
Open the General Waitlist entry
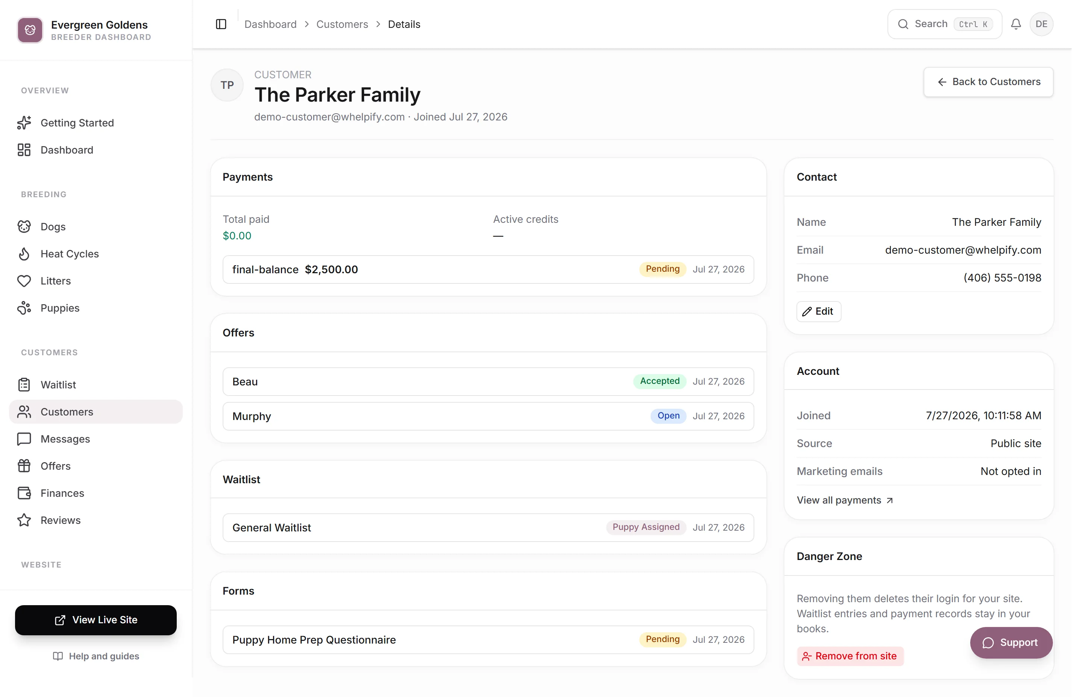pos(488,528)
